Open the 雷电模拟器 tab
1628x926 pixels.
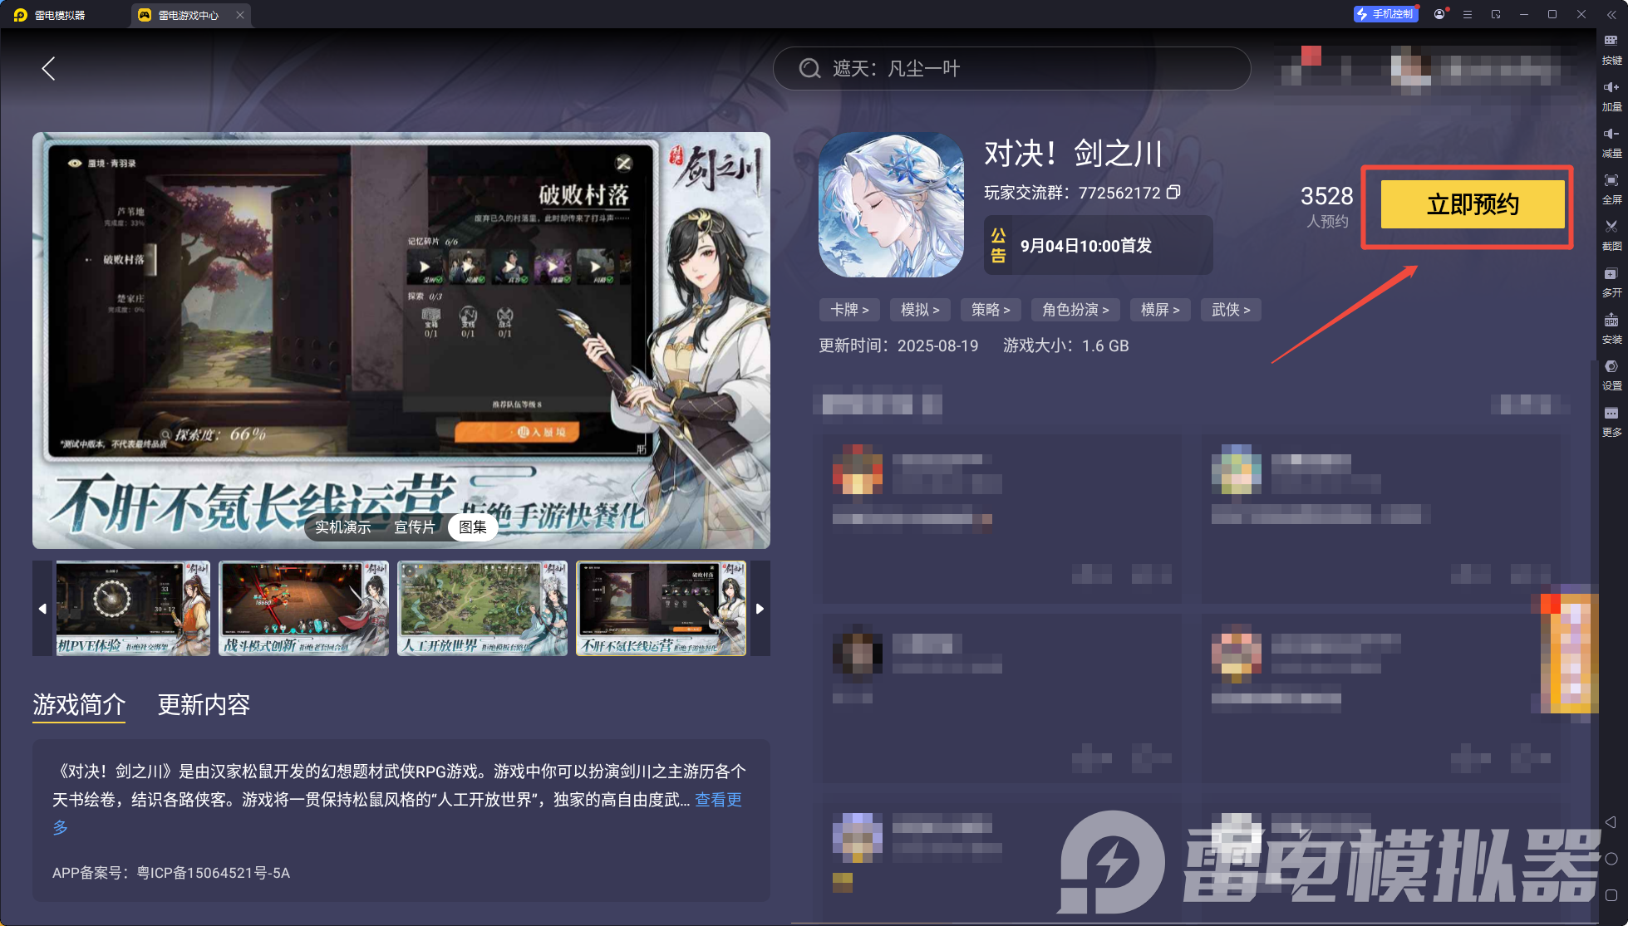tap(60, 15)
